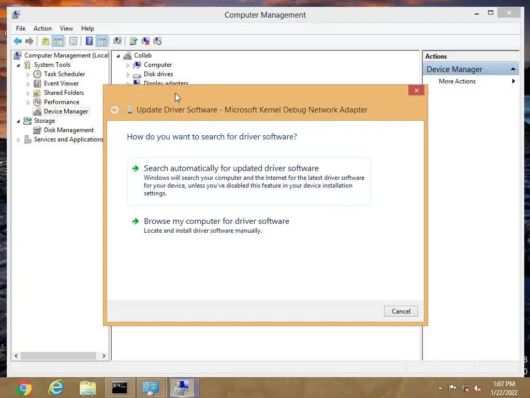Select Computer Management (Local) root node
The width and height of the screenshot is (530, 398).
pyautogui.click(x=66, y=55)
